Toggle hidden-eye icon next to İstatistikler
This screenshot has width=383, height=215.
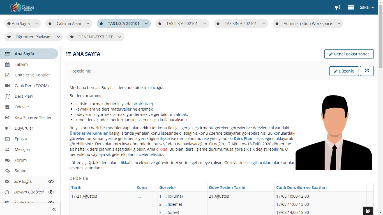[x=51, y=202]
